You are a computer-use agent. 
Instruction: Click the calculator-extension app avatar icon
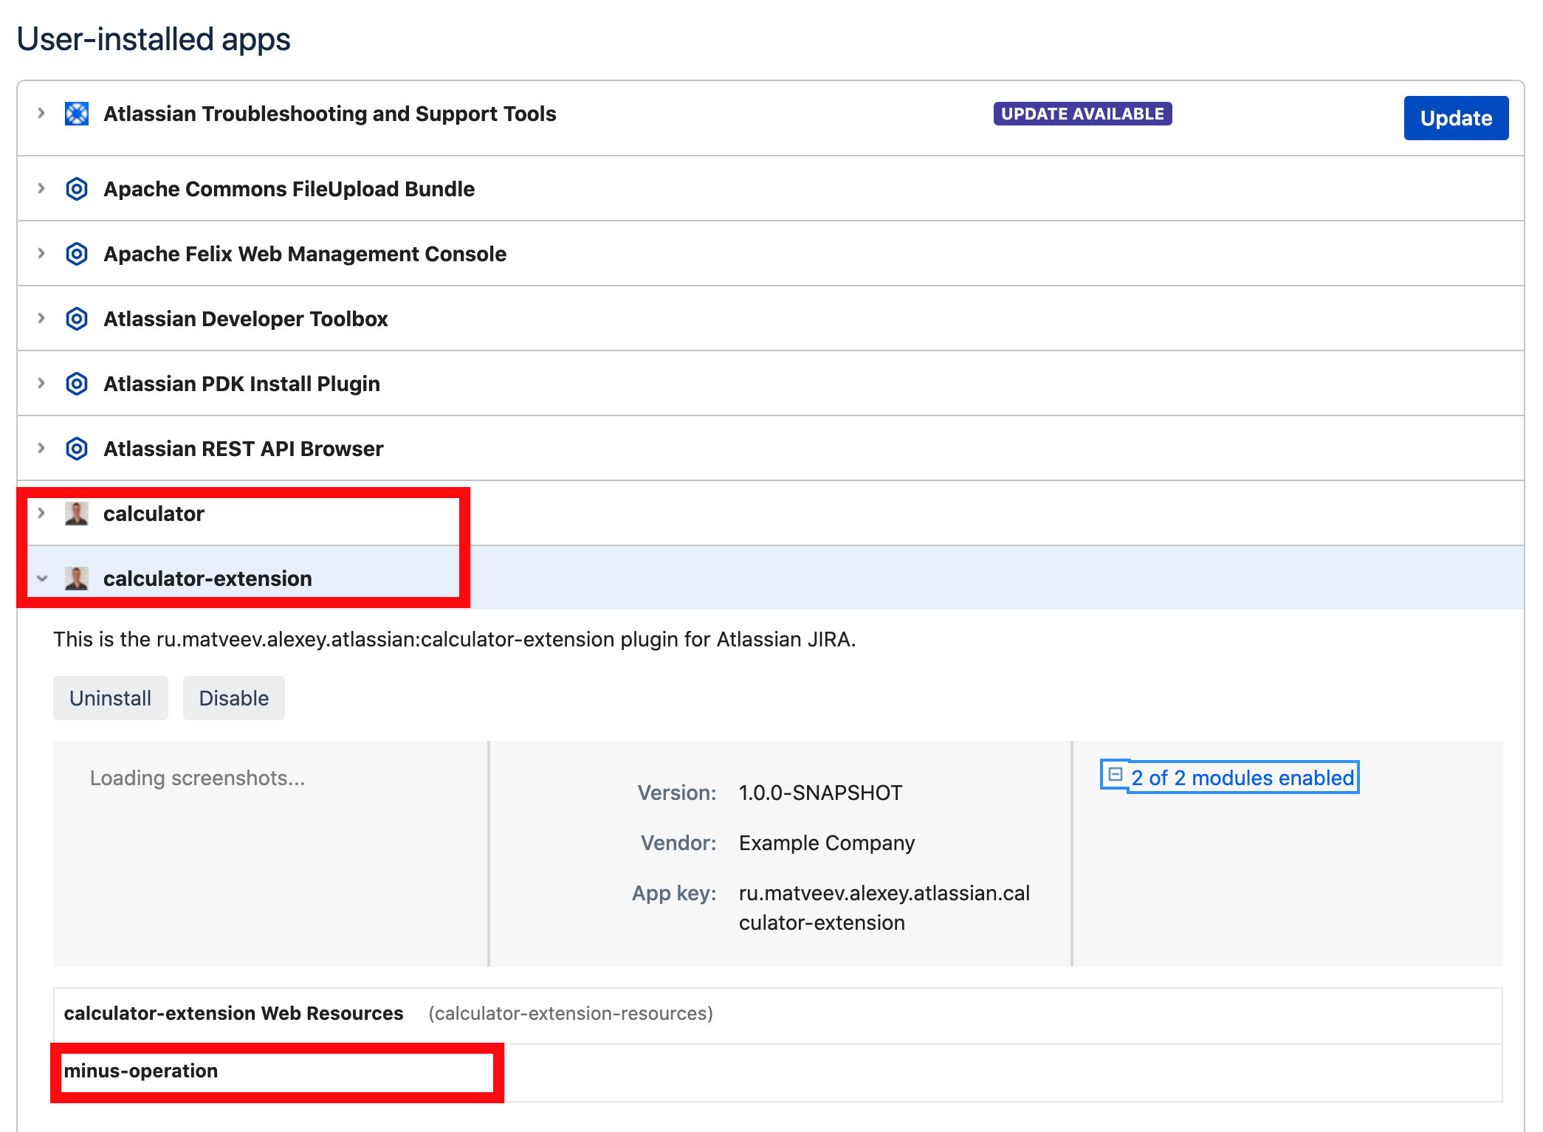tap(77, 579)
